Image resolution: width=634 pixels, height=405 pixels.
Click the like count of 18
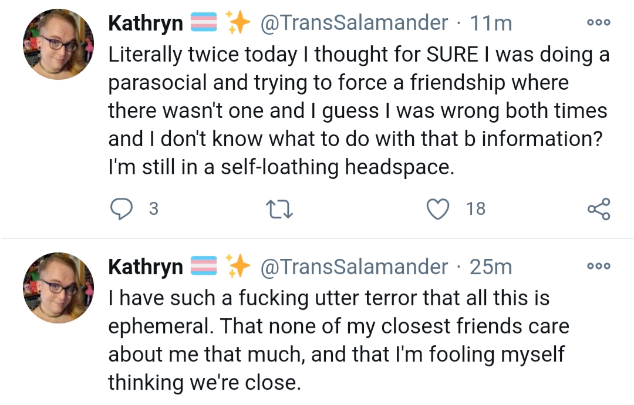click(475, 209)
